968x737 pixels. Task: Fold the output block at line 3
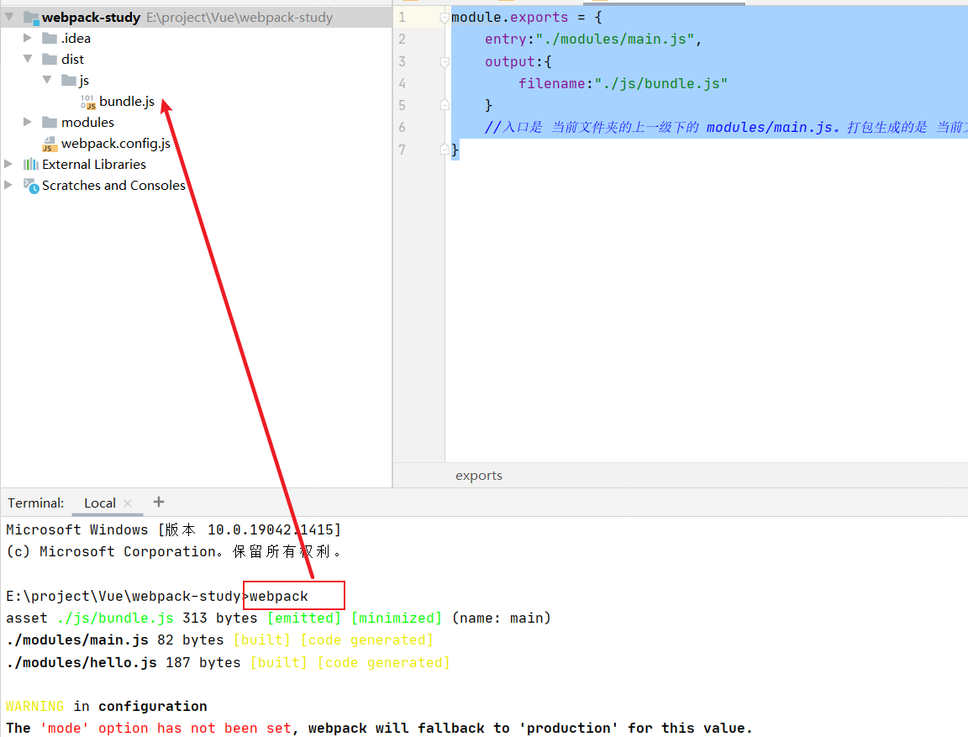coord(445,61)
